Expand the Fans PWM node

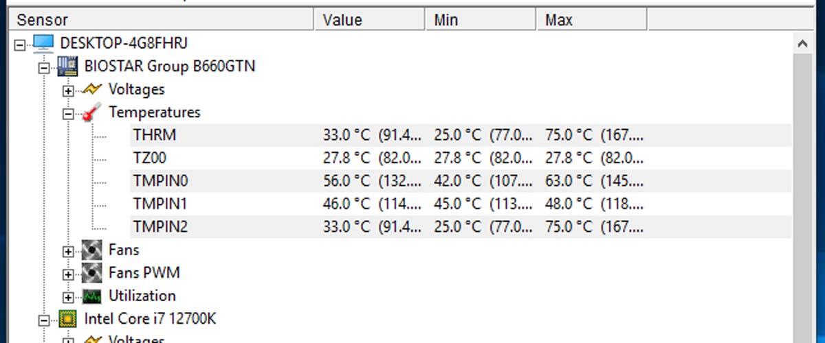pos(68,274)
